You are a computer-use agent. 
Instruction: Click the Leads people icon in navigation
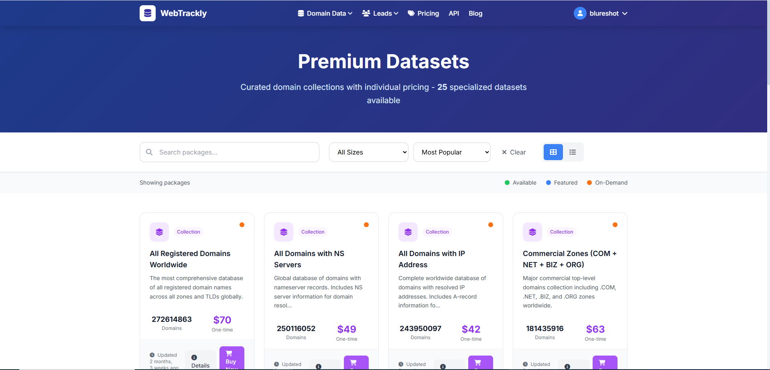pos(366,13)
